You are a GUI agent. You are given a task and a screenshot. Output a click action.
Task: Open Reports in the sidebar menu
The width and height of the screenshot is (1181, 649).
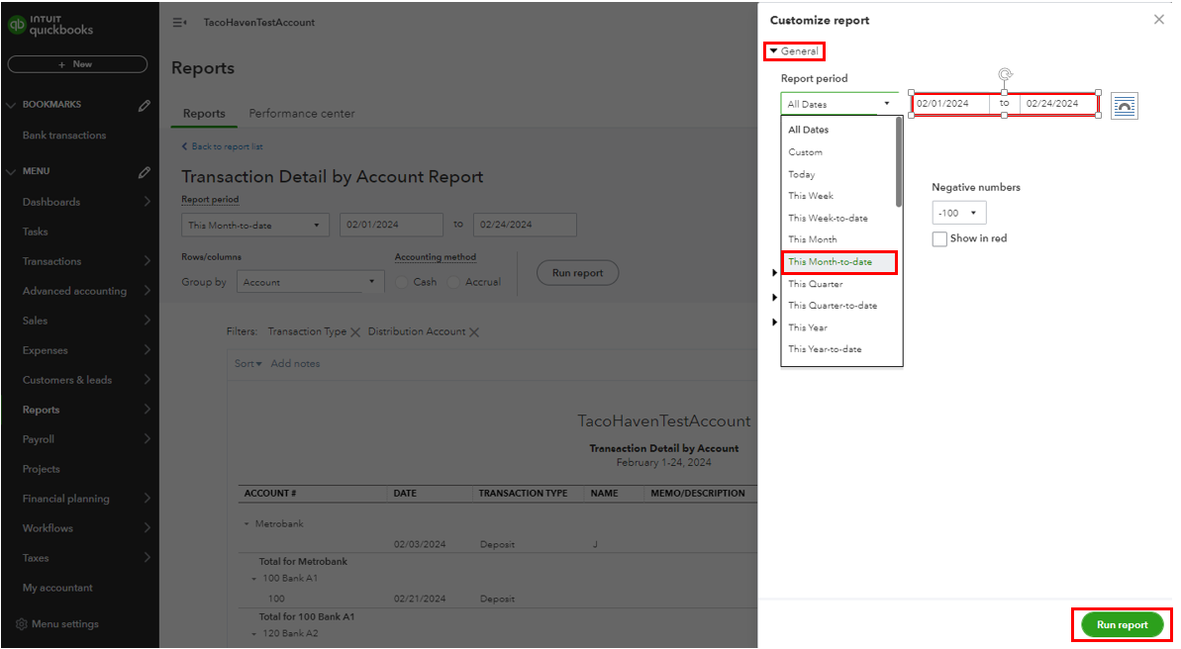(41, 410)
